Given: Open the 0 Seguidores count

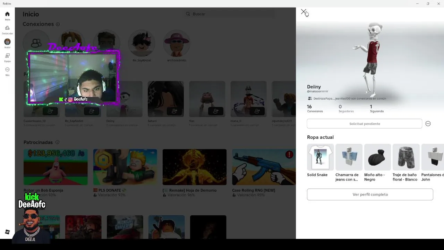Looking at the screenshot, I should [x=346, y=109].
